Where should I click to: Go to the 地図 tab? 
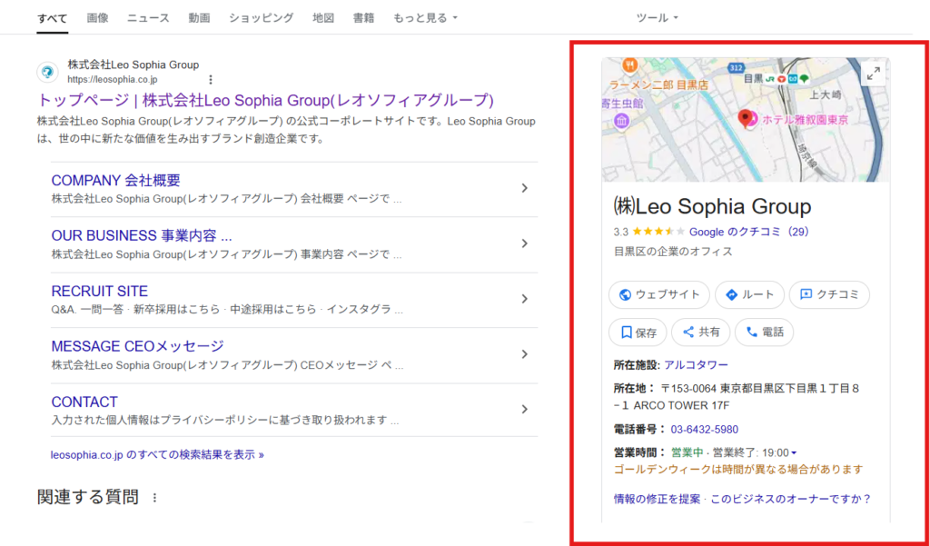pos(323,18)
